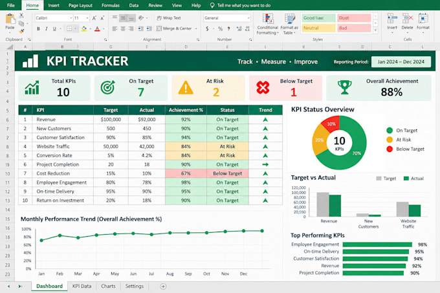Viewport: 440px width, 293px height.
Task: Open the Calibri font name dropdown
Action: (71, 18)
